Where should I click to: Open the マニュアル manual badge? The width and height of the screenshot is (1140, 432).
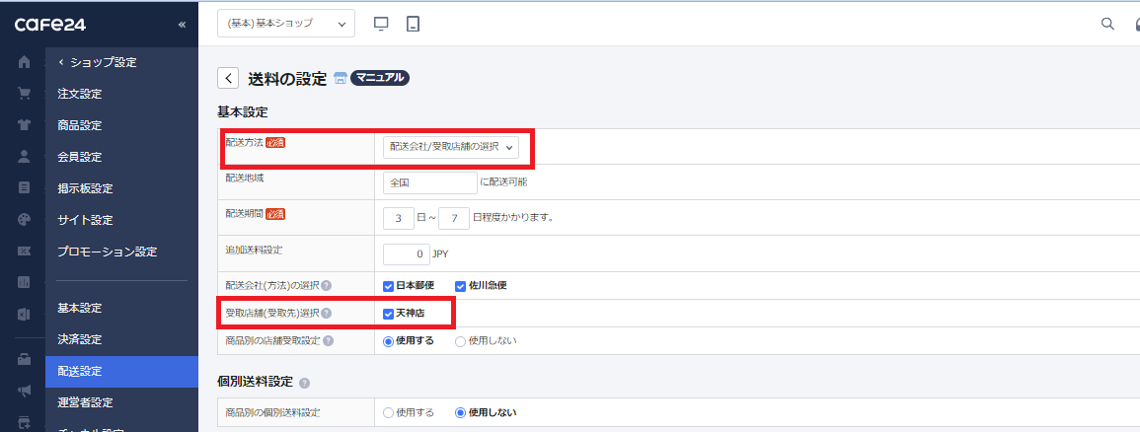click(380, 78)
